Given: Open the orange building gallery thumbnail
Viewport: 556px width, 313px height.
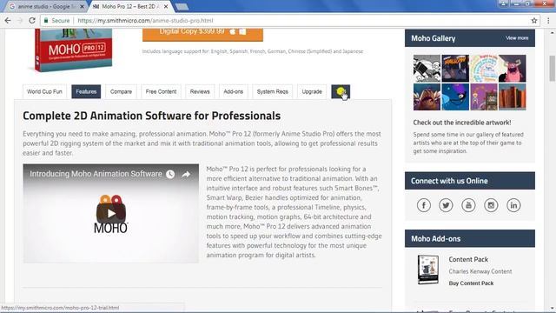Looking at the screenshot, I should click(x=513, y=97).
